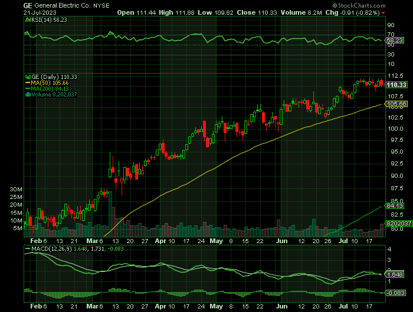The width and height of the screenshot is (413, 312).
Task: Click the RSI line icon beside RSI(14)
Action: click(28, 19)
